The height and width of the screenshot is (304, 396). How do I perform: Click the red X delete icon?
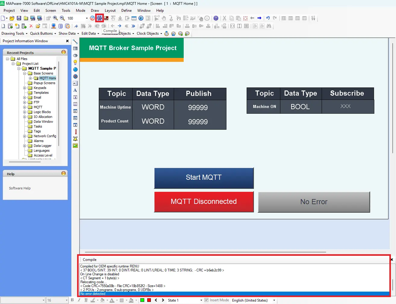(x=31, y=26)
